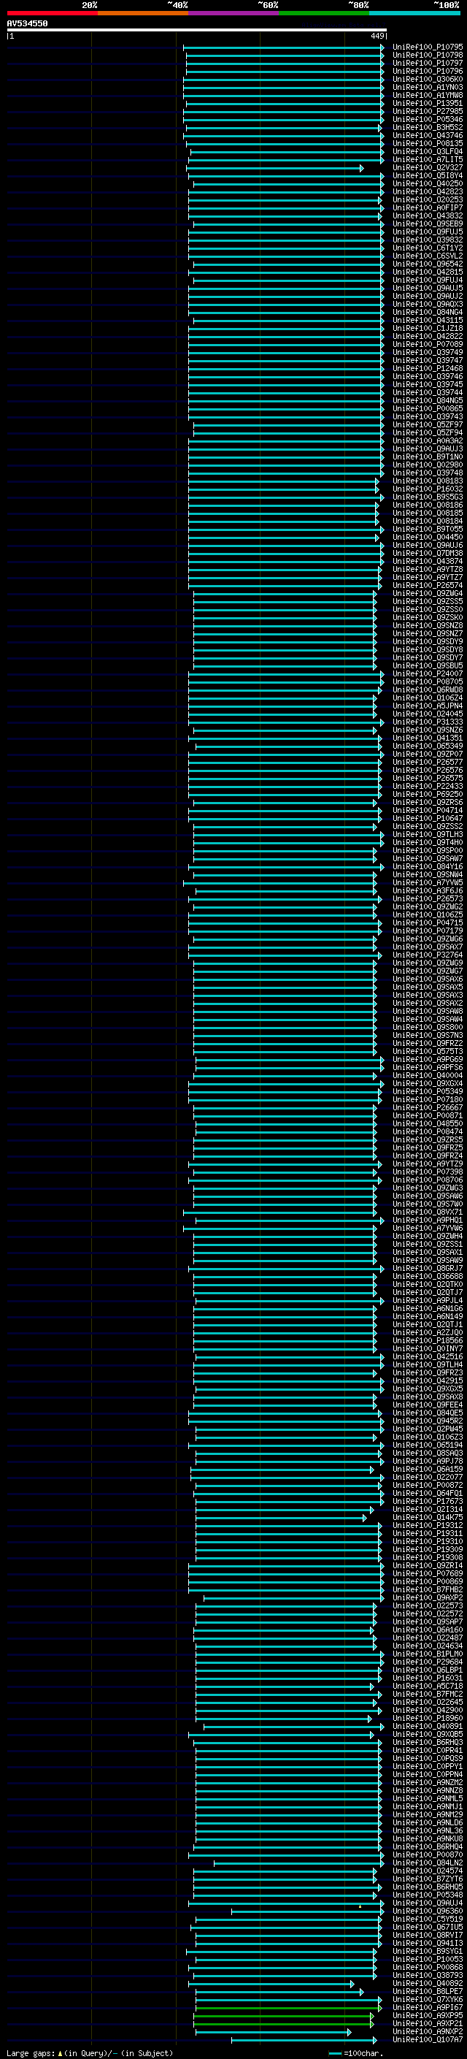Image resolution: width=467 pixels, height=2059 pixels.
Task: Select the UniRef100_Q96360 label
Action: pos(428,1911)
